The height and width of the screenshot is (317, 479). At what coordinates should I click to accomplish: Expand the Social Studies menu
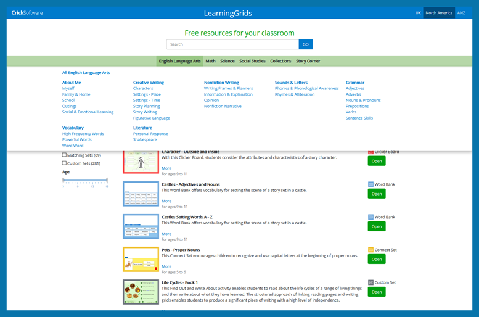tap(252, 61)
